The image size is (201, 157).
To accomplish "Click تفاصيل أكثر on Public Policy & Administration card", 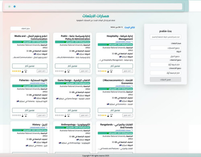I will click(72, 66).
